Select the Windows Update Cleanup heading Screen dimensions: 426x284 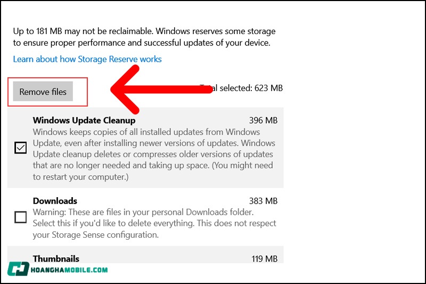[84, 120]
